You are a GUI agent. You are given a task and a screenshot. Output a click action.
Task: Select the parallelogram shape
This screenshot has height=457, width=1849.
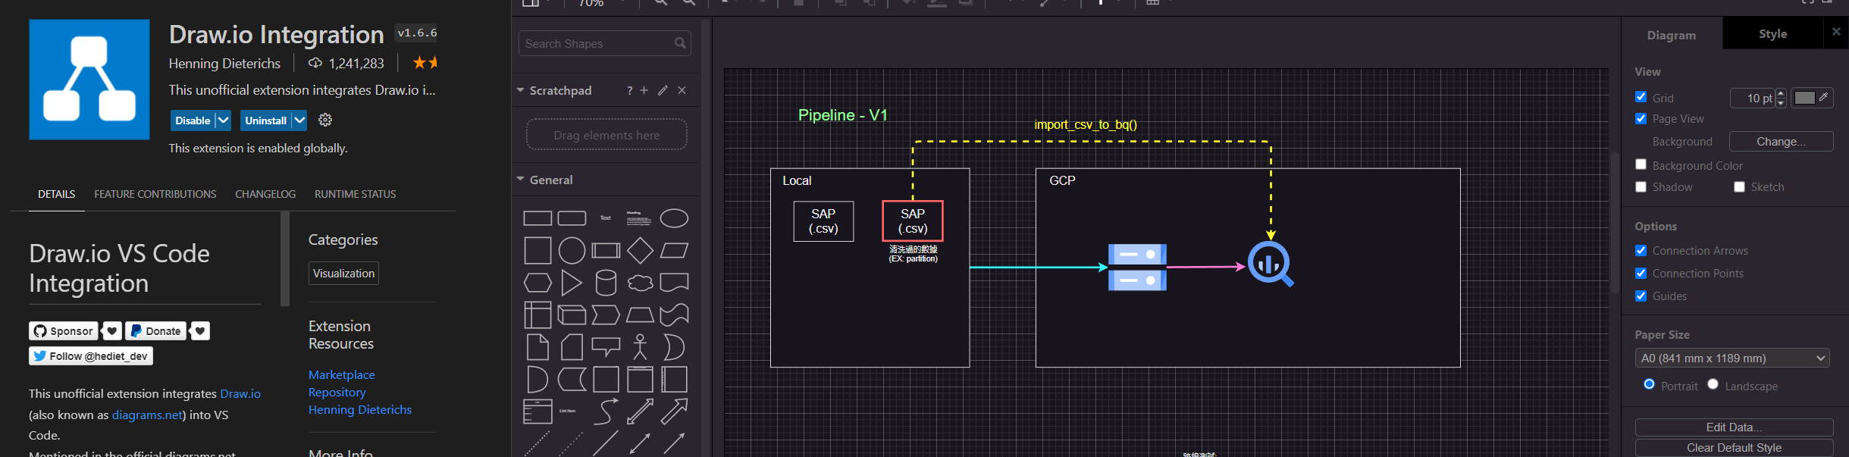coord(674,250)
